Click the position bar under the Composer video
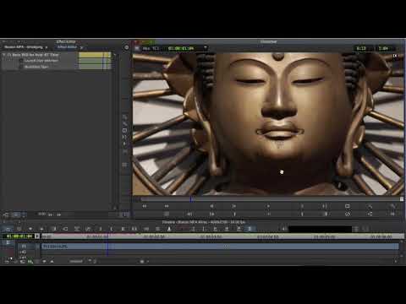406x304 pixels. (271, 199)
